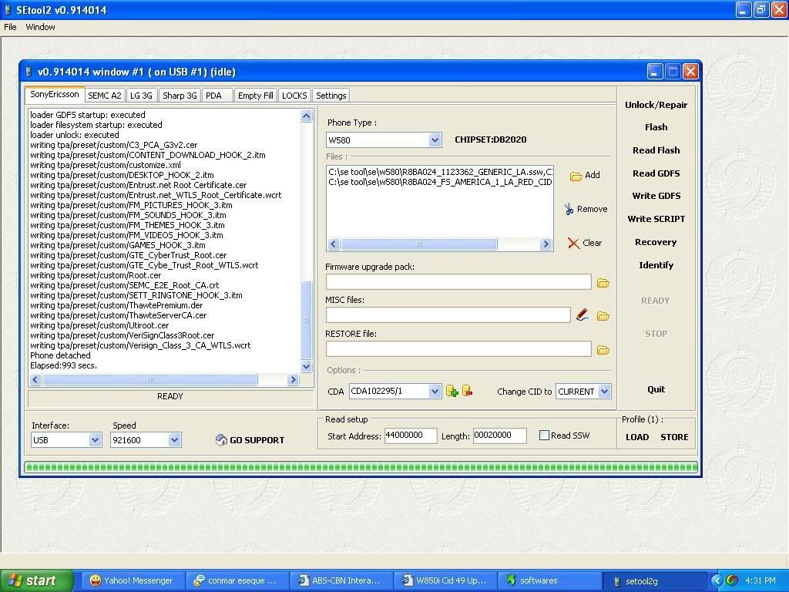Click the setool2g taskbar item
789x592 pixels.
tap(655, 581)
